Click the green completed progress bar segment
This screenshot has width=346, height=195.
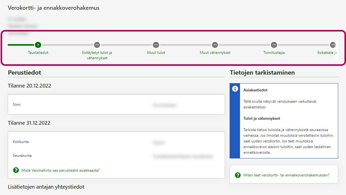tap(21, 45)
